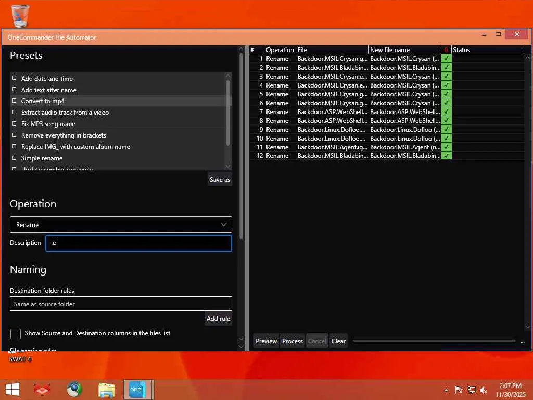Focus the Description input field
Viewport: 533px width, 400px height.
point(138,243)
